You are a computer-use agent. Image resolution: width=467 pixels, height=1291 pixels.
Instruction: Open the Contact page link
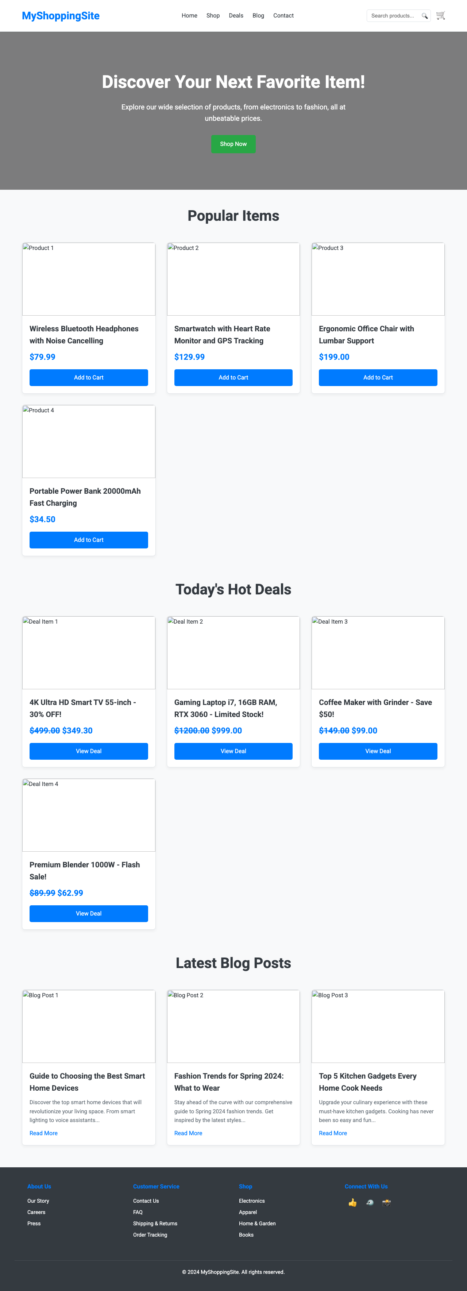click(x=283, y=16)
